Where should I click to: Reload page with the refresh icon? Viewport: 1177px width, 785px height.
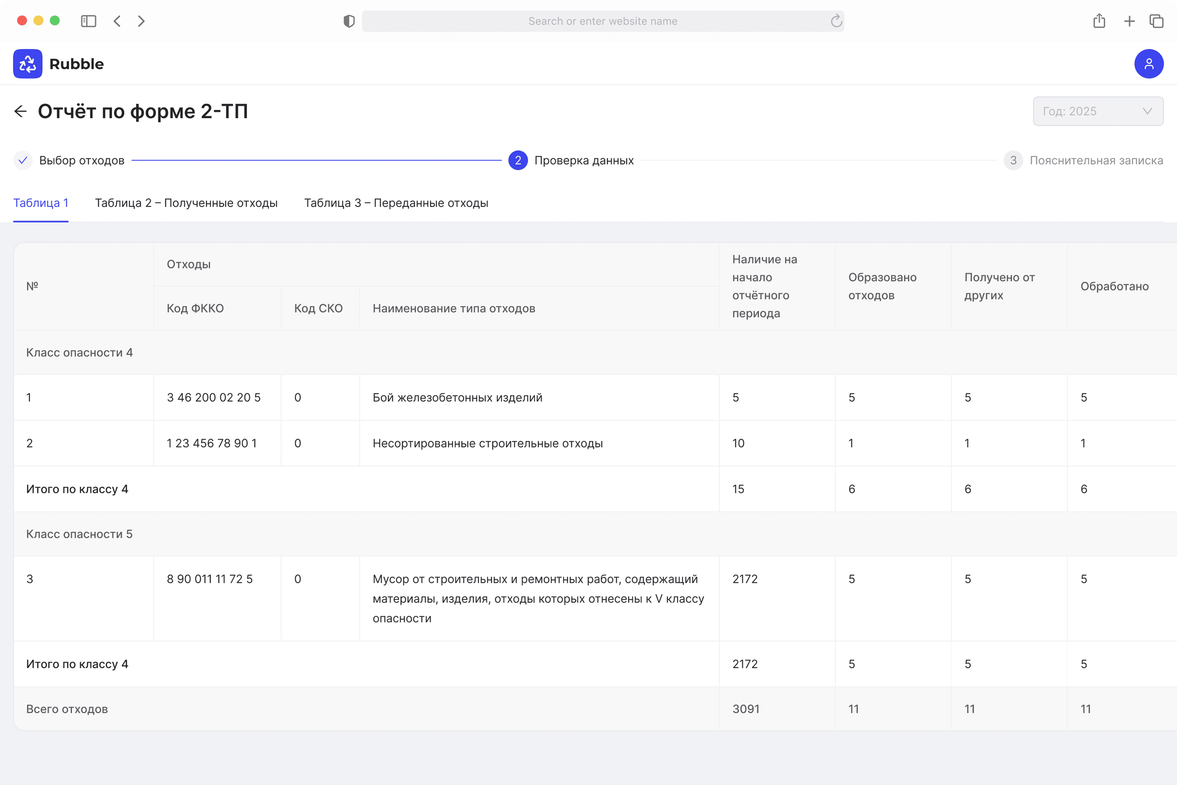(x=836, y=21)
